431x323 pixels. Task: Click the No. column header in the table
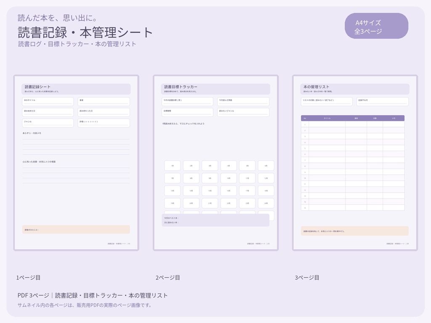(305, 118)
